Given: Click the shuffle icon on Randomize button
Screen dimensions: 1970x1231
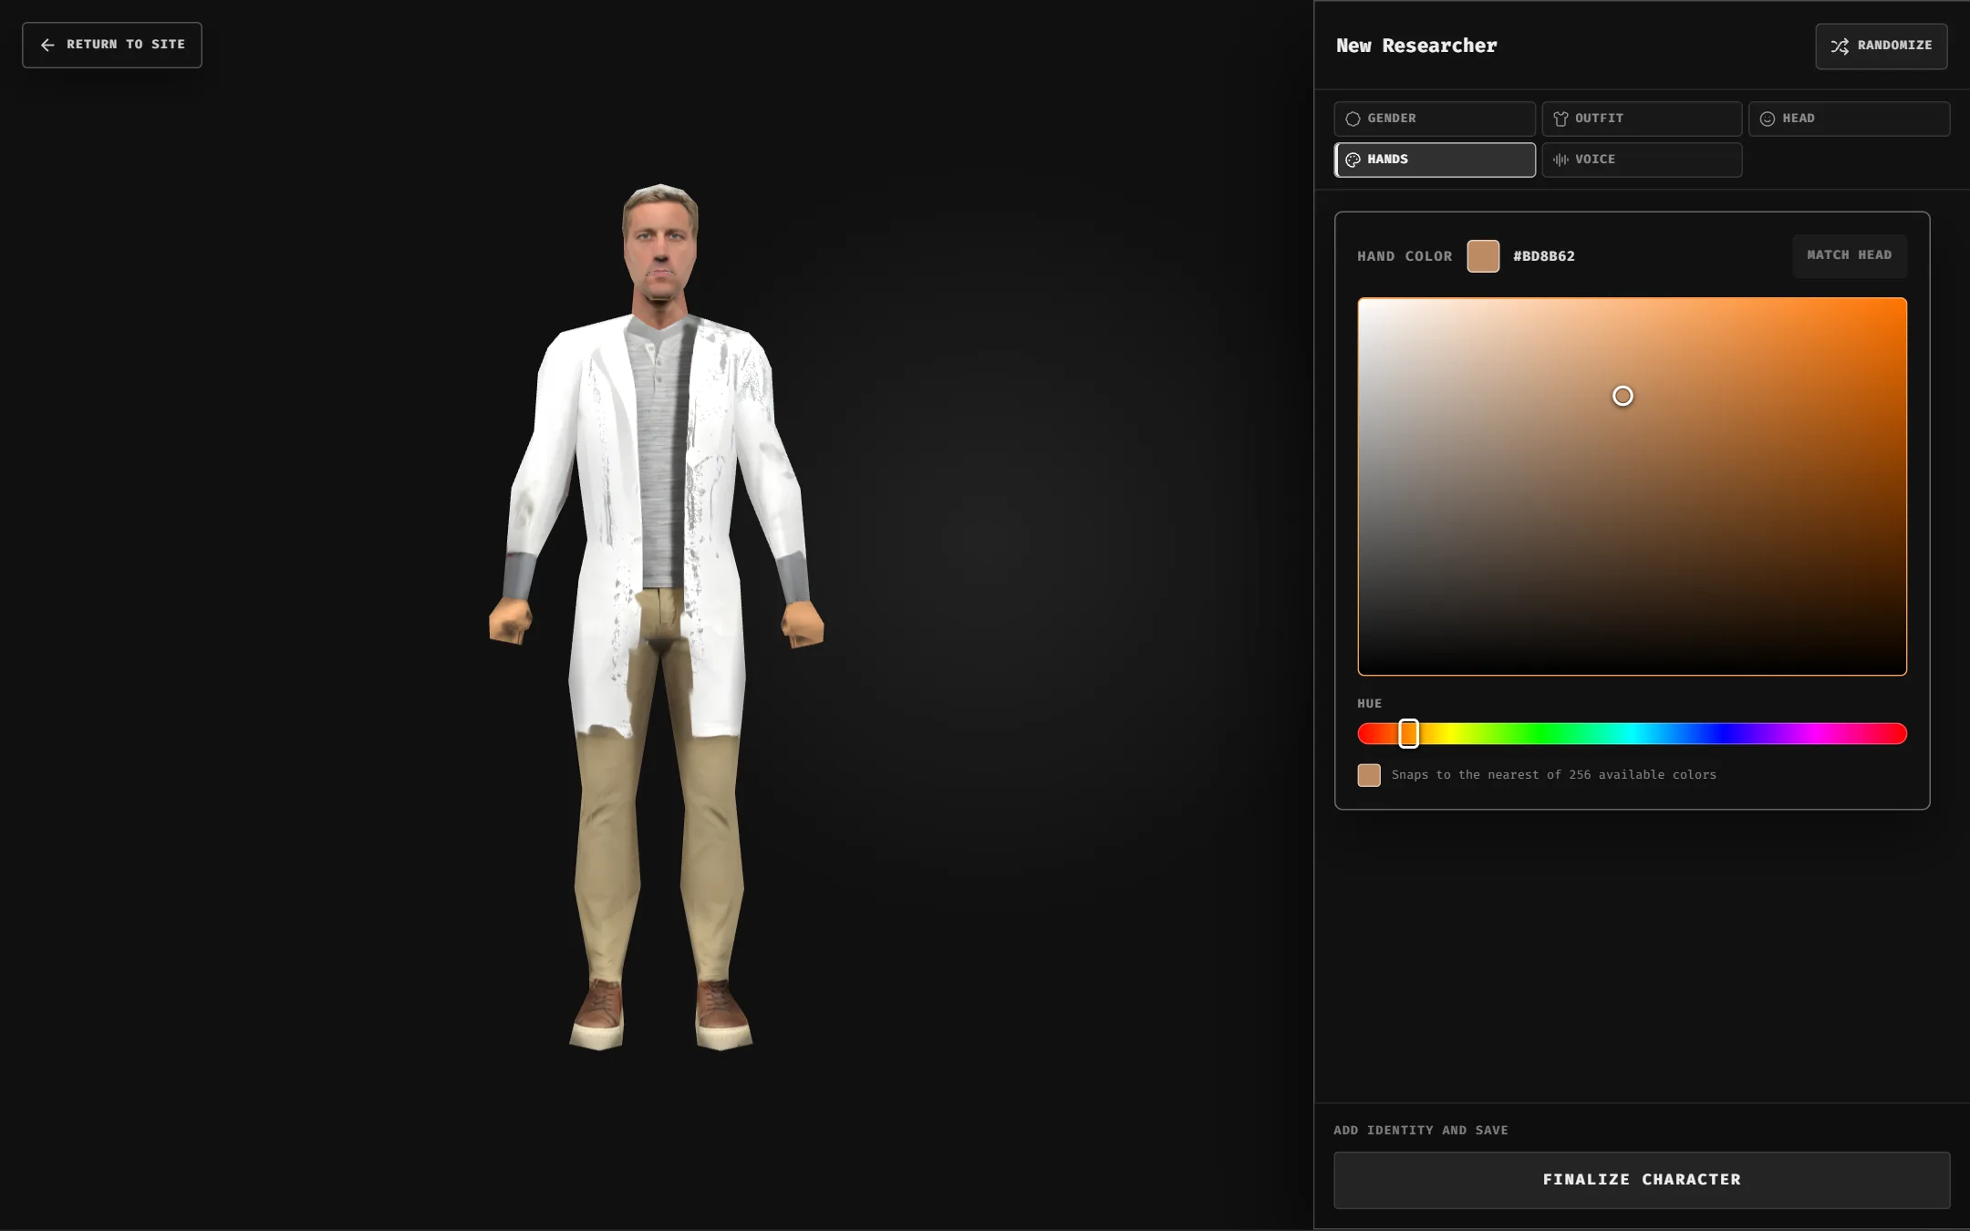Looking at the screenshot, I should click(x=1840, y=46).
